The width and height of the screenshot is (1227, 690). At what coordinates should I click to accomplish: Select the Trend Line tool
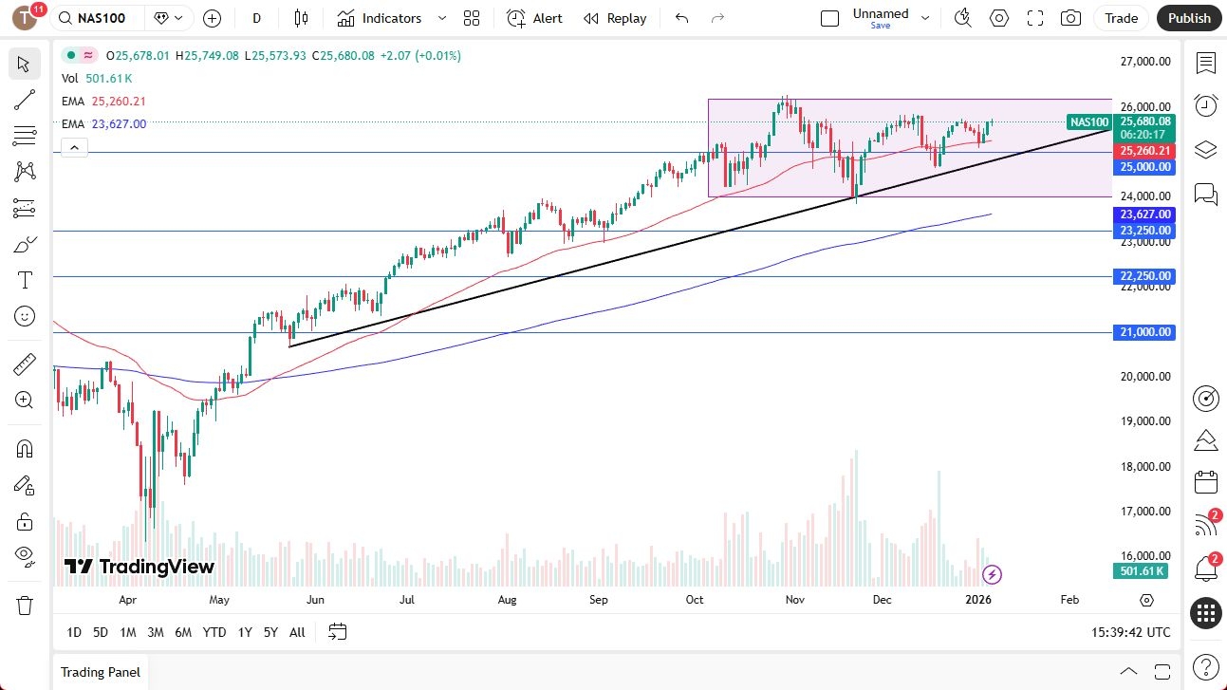pyautogui.click(x=24, y=100)
